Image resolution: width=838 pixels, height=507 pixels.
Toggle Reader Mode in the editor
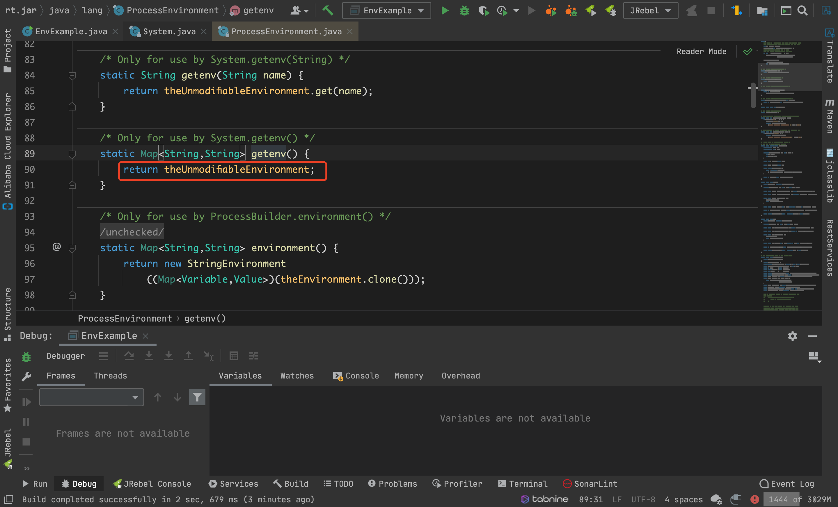[701, 51]
